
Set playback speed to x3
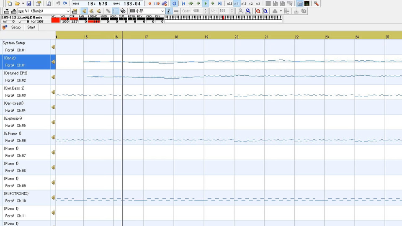pos(258,4)
